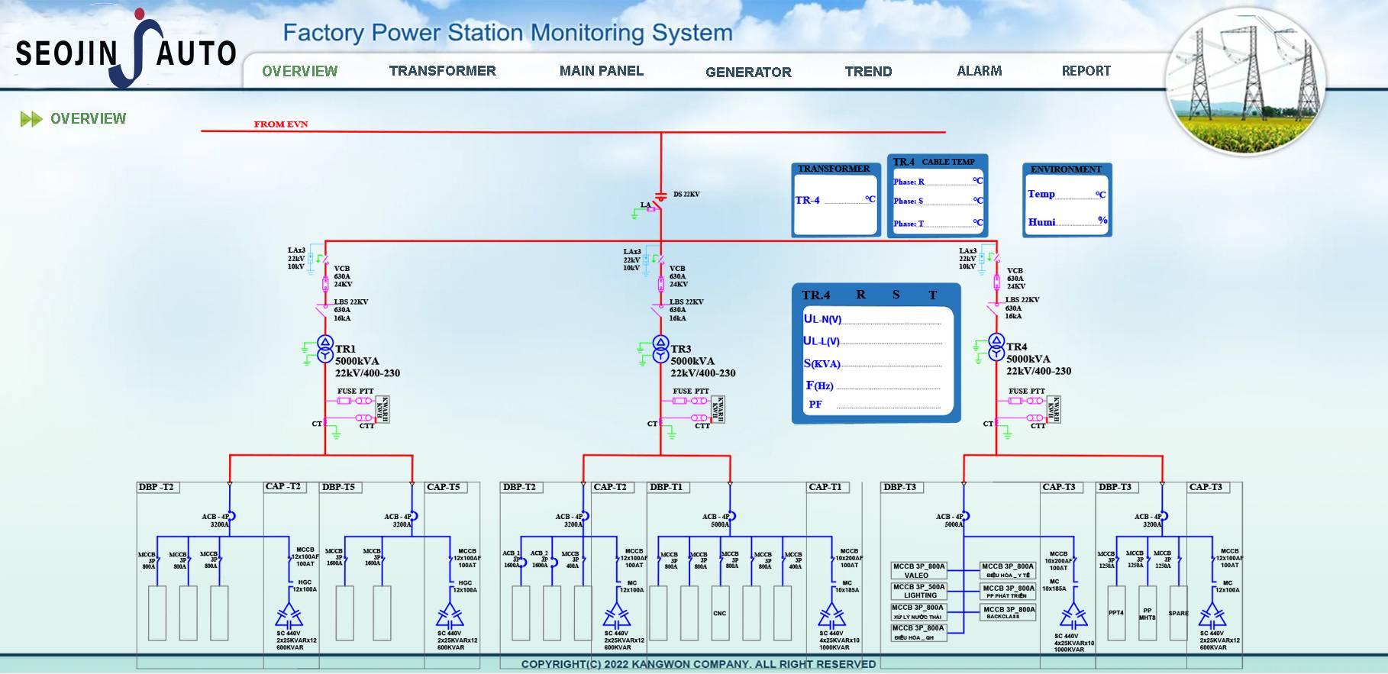
Task: Open the ALARM tab
Action: [980, 71]
